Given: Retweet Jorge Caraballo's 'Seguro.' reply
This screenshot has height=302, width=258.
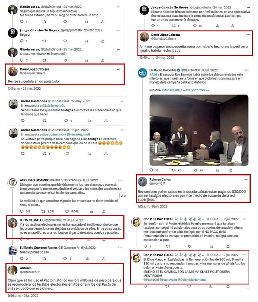Looking at the screenshot, I should pyautogui.click(x=44, y=41).
